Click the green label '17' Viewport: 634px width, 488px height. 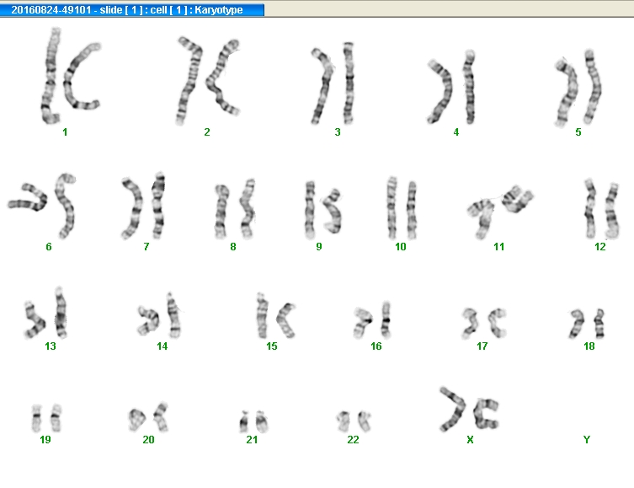coord(482,346)
